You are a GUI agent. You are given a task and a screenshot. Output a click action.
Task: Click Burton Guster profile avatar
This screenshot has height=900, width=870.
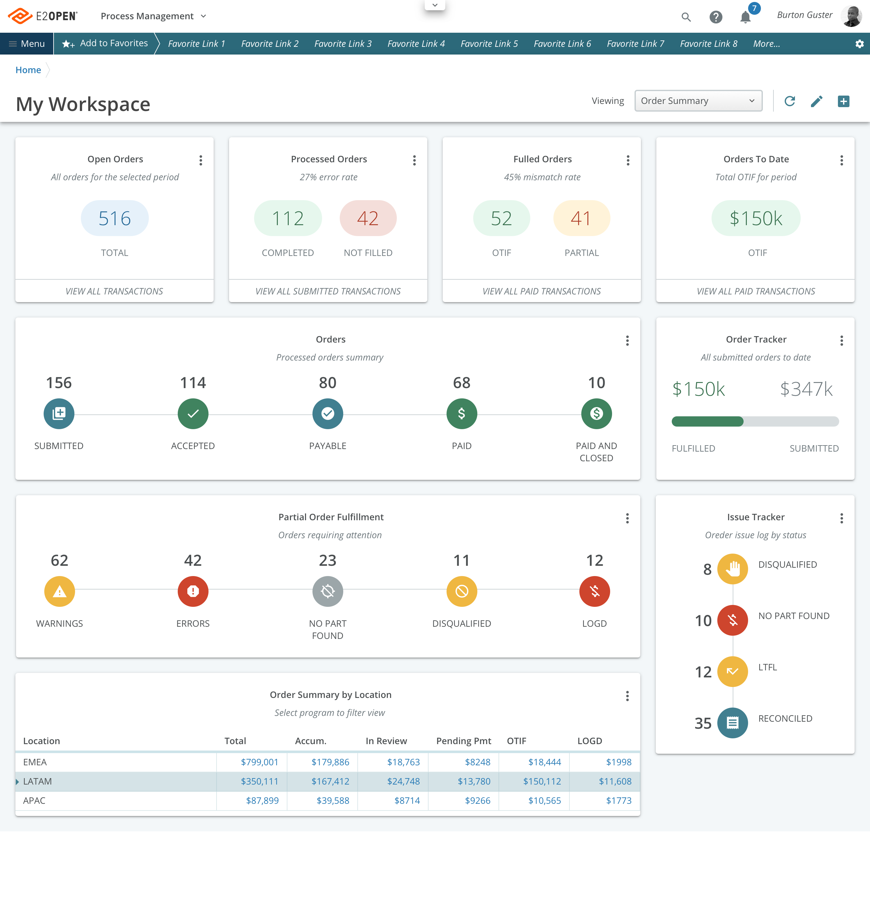point(851,16)
